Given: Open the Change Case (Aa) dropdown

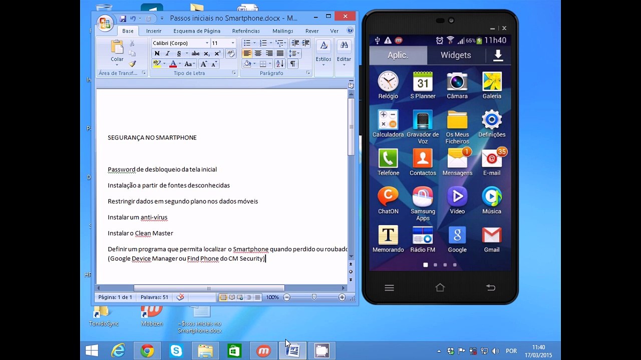Looking at the screenshot, I should pyautogui.click(x=190, y=64).
